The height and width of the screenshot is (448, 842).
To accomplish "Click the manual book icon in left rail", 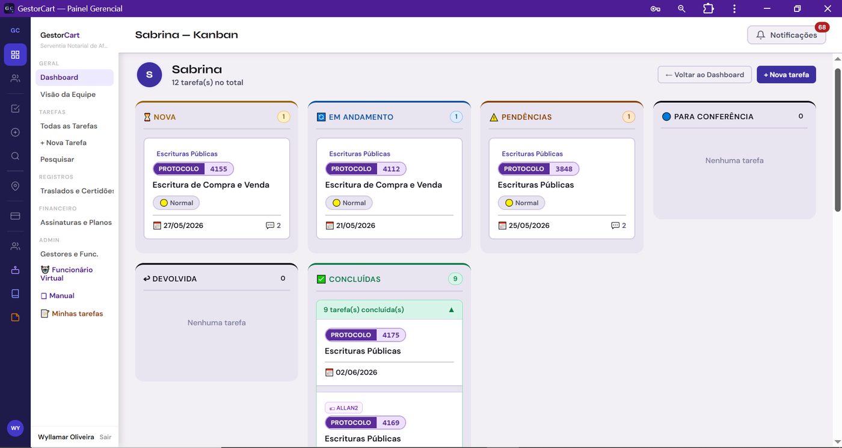I will pyautogui.click(x=15, y=293).
